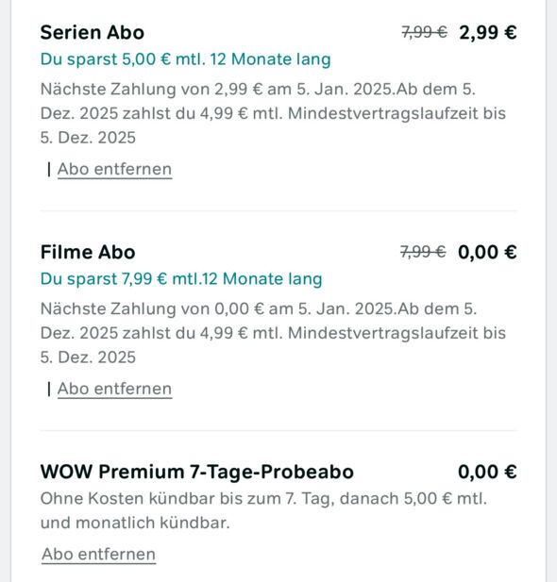Click the divider line below Filme Abo
557x582 pixels.
coord(278,430)
